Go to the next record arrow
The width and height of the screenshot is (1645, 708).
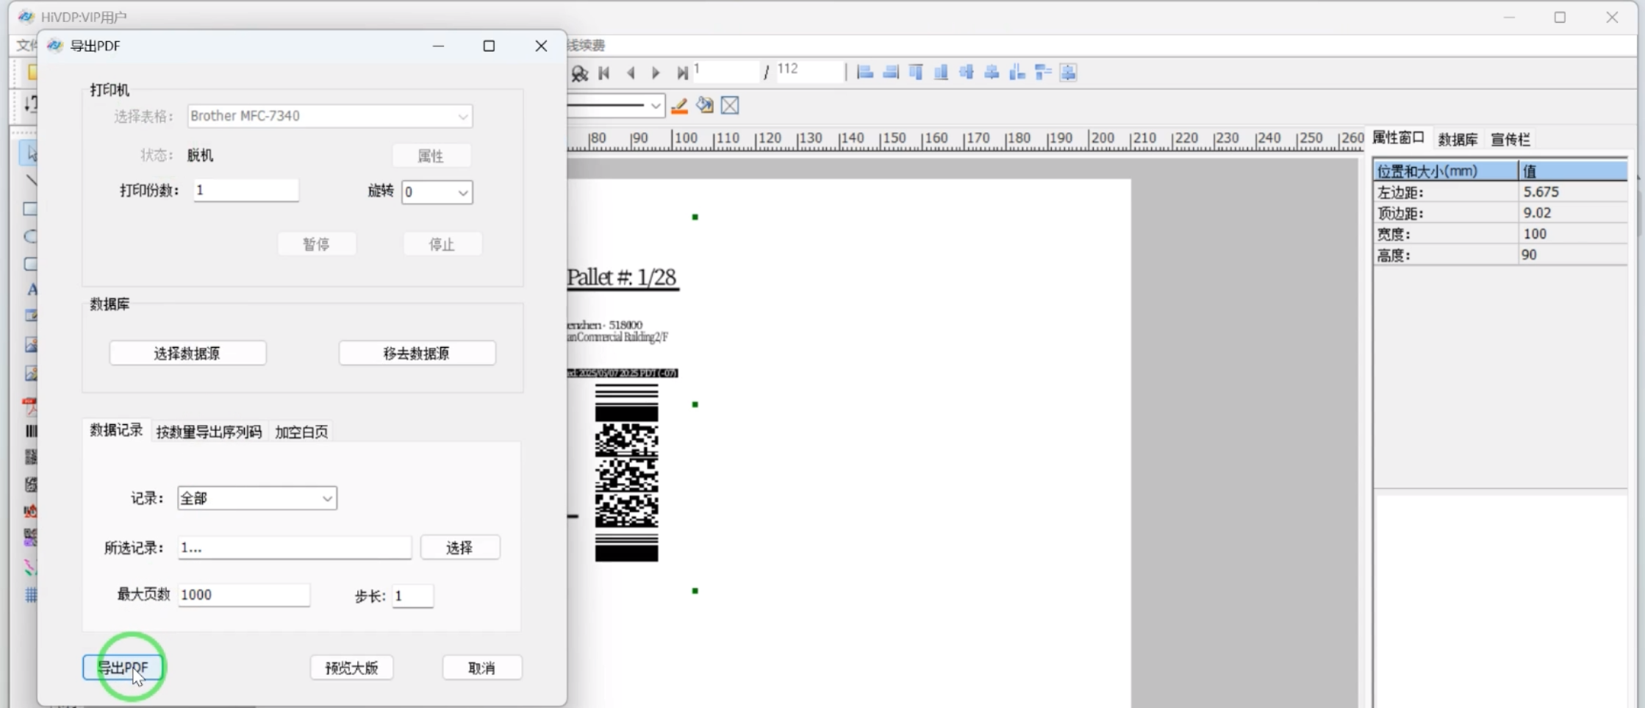click(x=656, y=73)
